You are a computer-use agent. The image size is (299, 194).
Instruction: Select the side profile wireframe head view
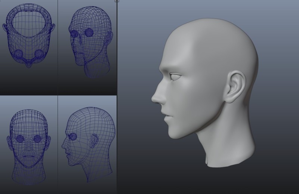point(87,145)
